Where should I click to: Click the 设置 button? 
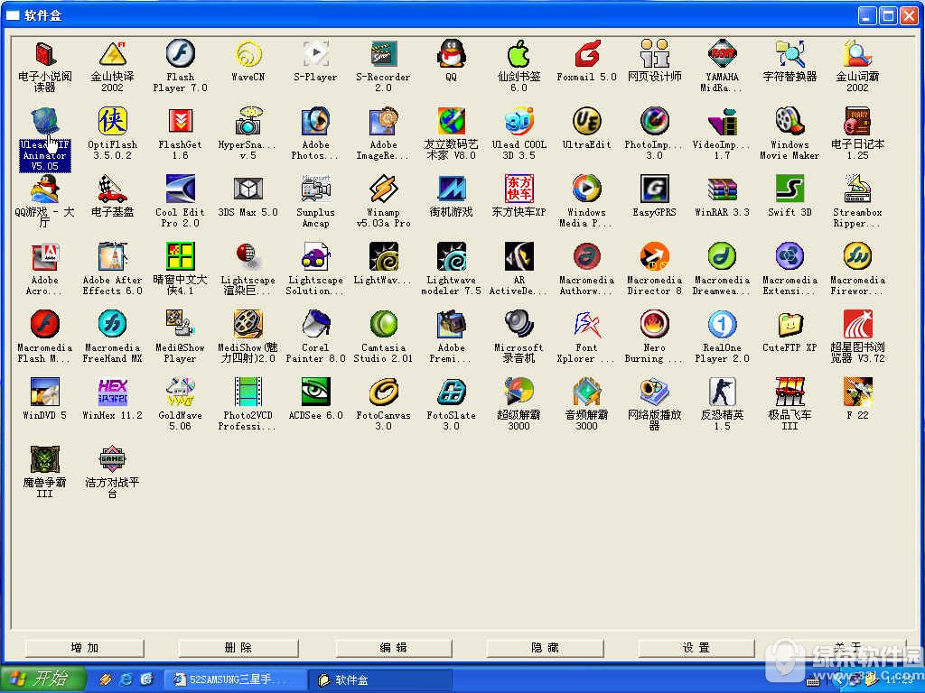tap(696, 648)
